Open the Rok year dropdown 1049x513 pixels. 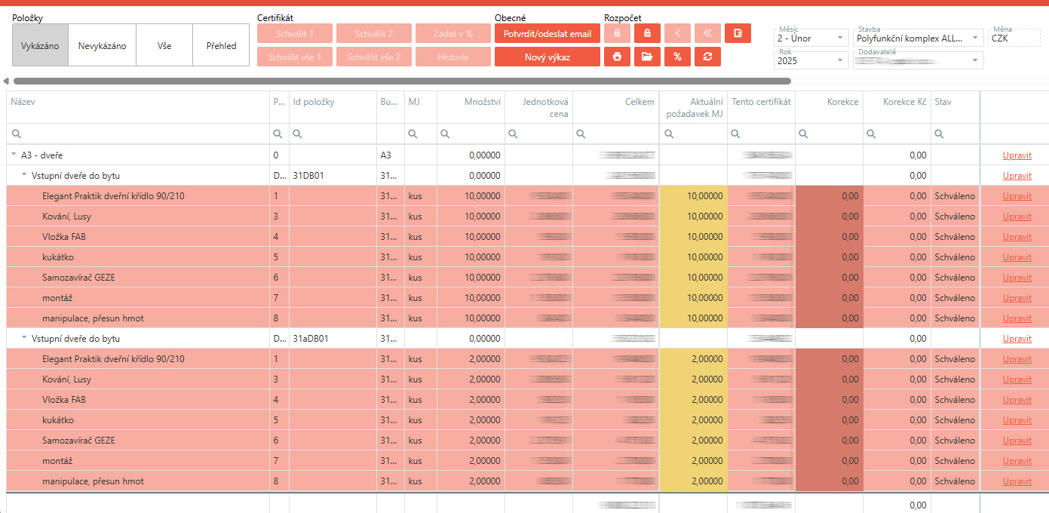point(840,60)
